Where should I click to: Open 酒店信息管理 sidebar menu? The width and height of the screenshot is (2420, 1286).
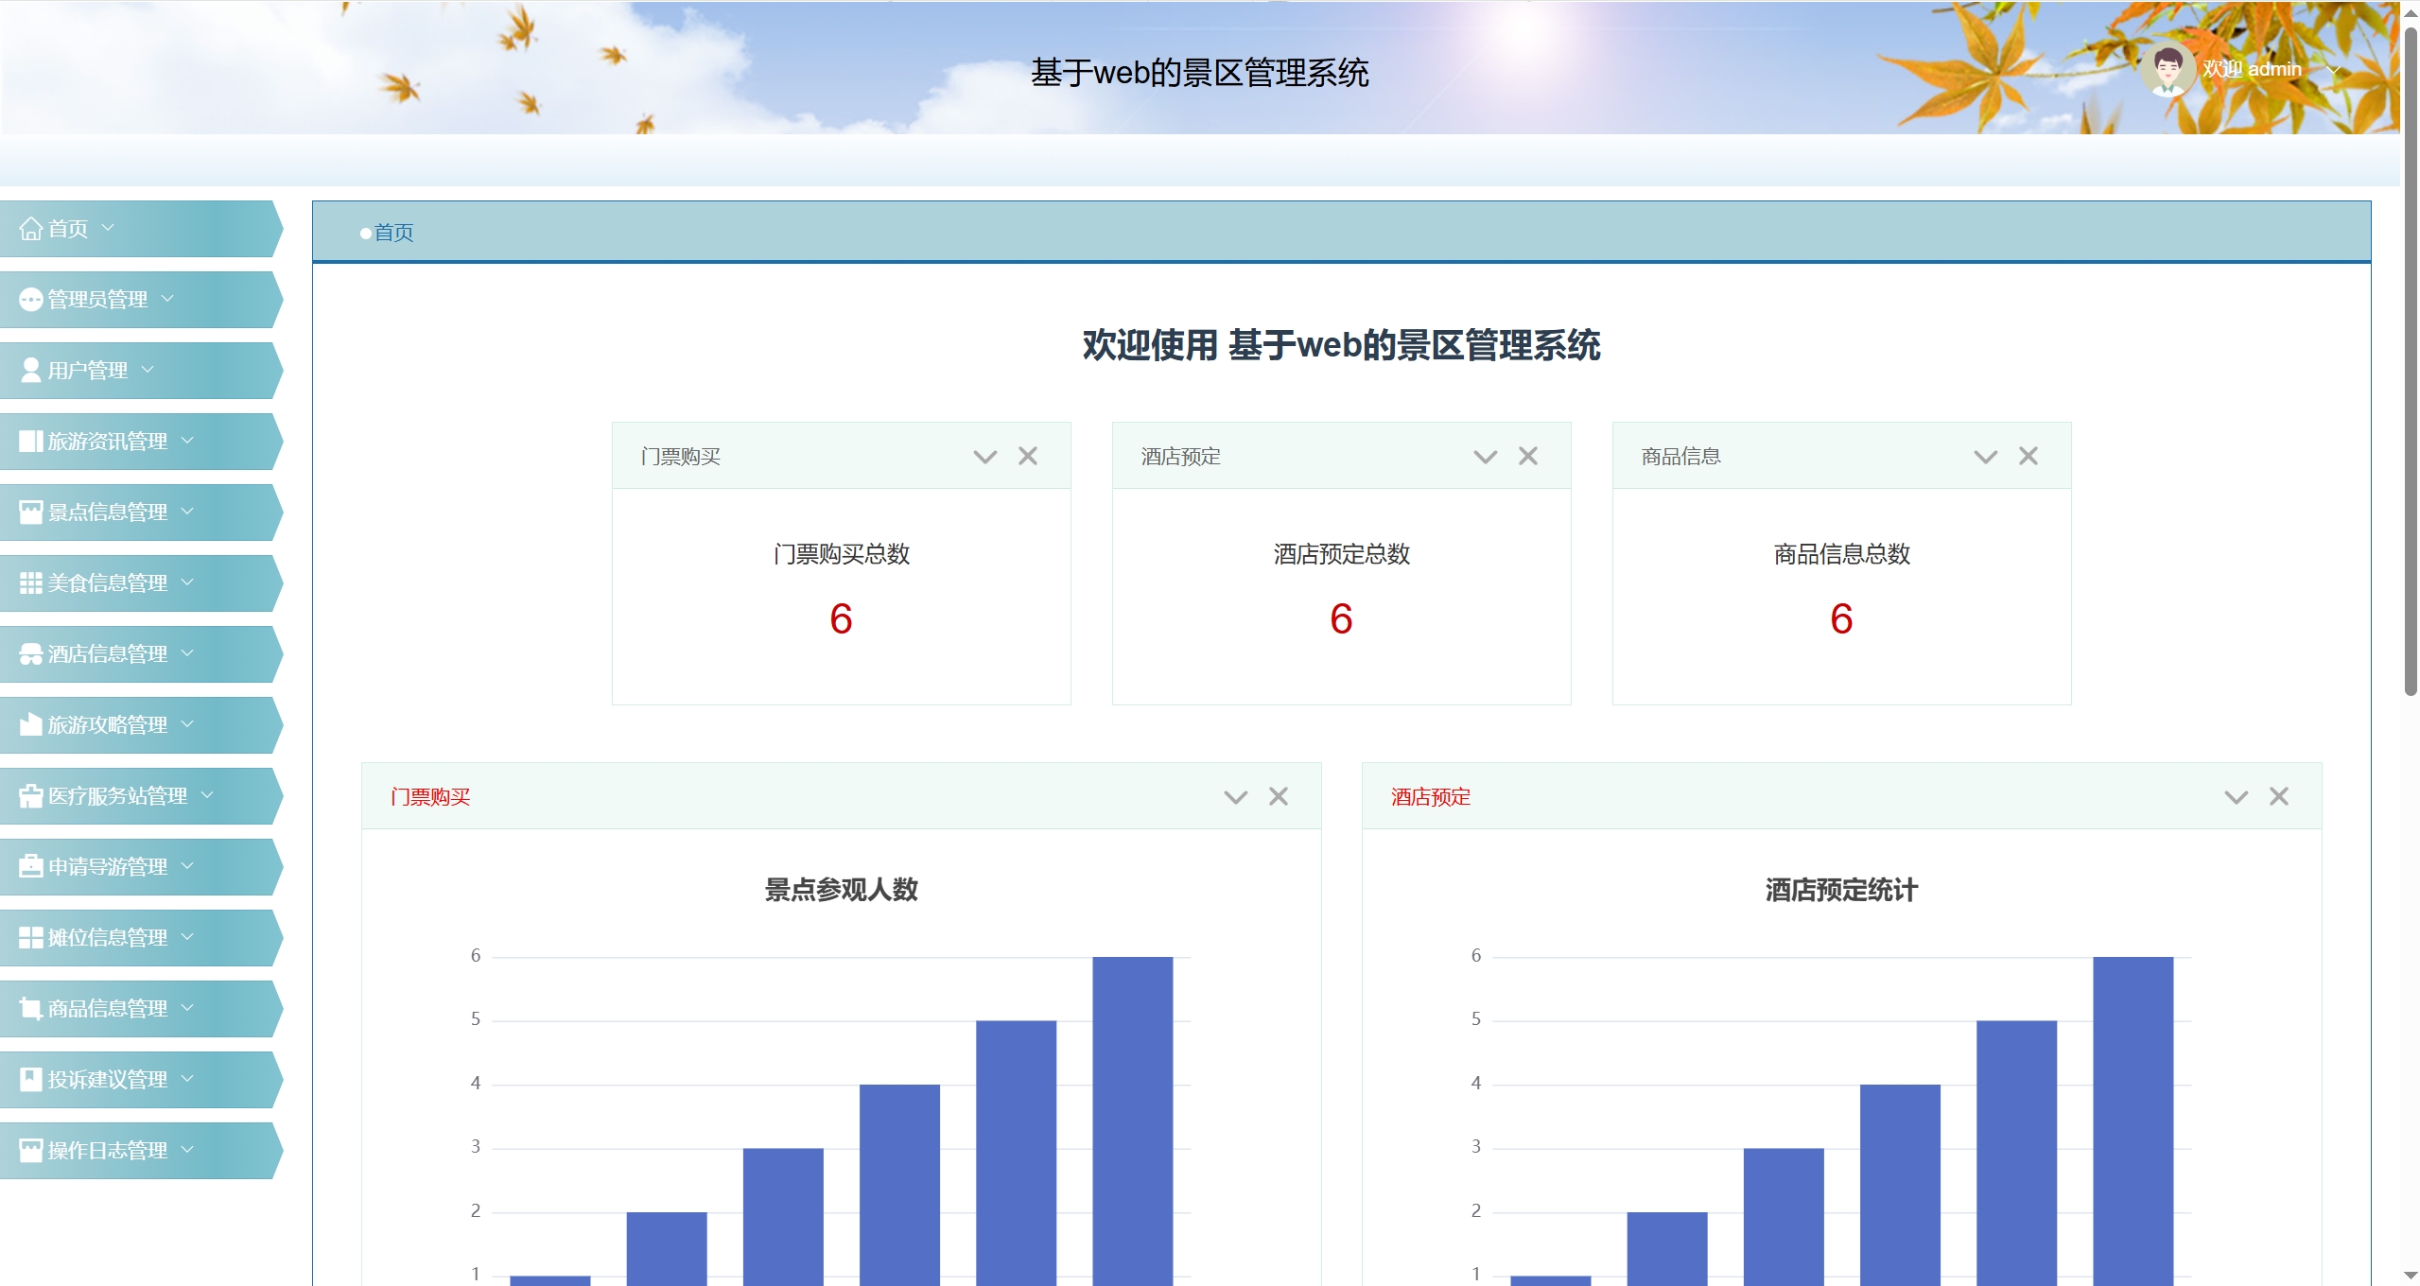tap(140, 654)
